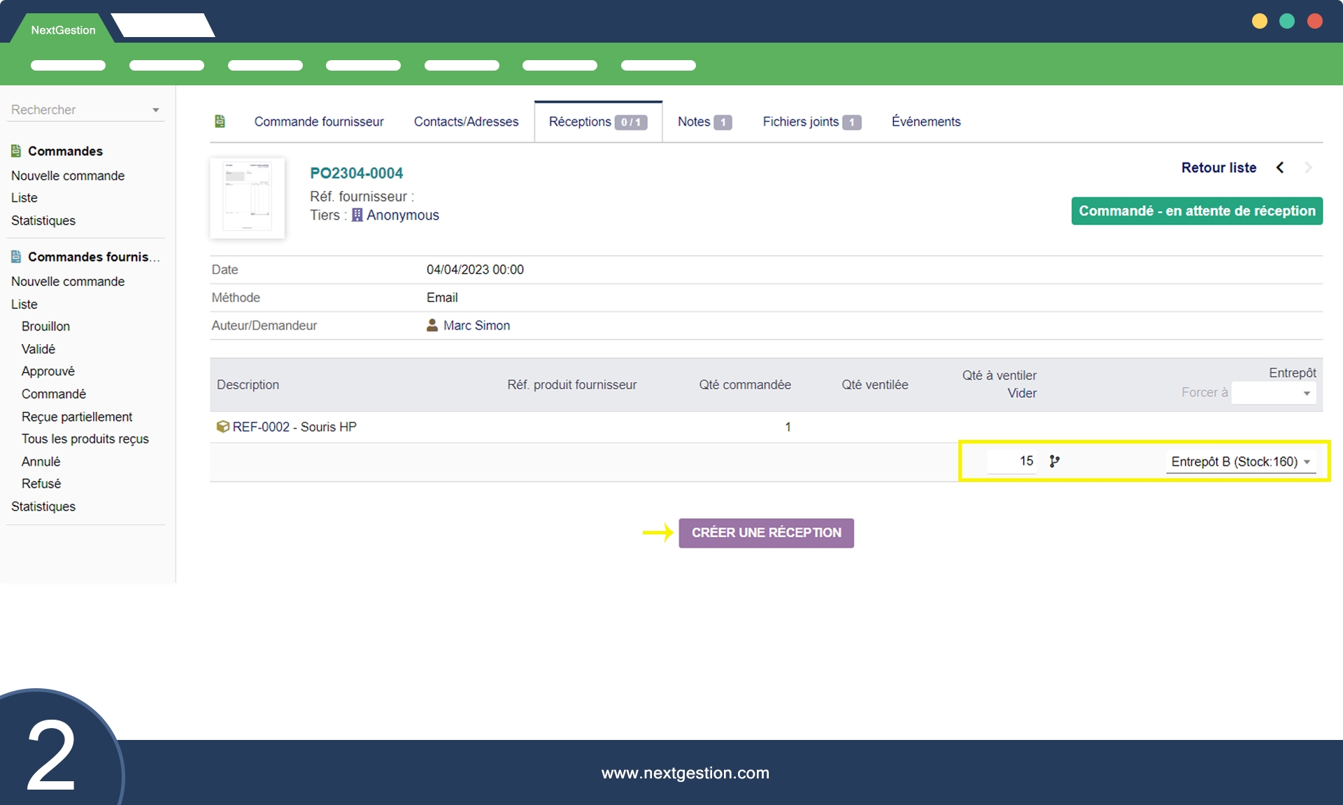Expand the Rechercher search dropdown
The image size is (1343, 805).
click(155, 110)
